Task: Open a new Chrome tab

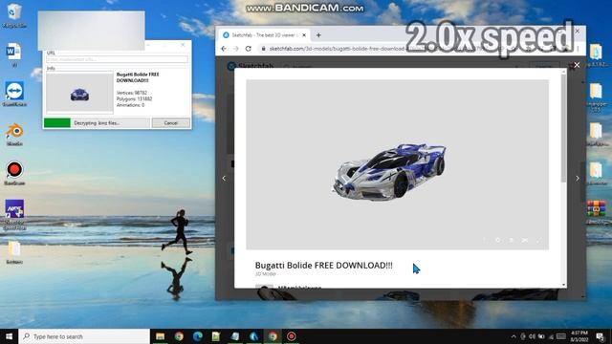Action: pos(318,35)
